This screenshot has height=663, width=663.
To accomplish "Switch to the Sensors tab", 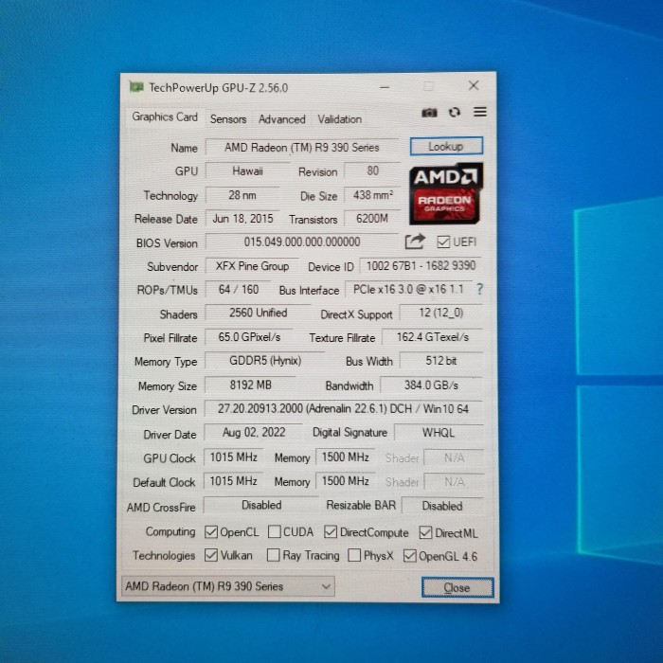I will click(x=228, y=119).
